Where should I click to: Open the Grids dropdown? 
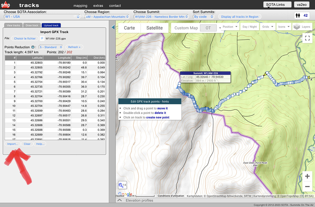pos(267,27)
